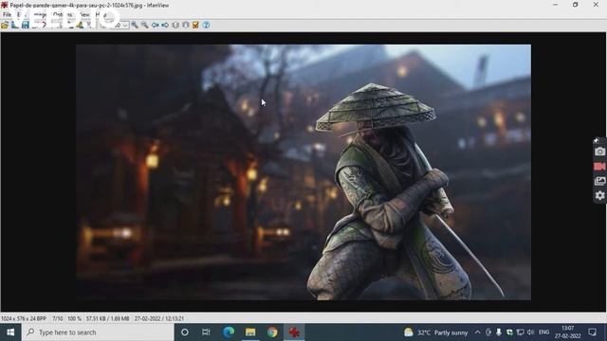
Task: Click the Previous page toolbar icon
Action: (175, 26)
